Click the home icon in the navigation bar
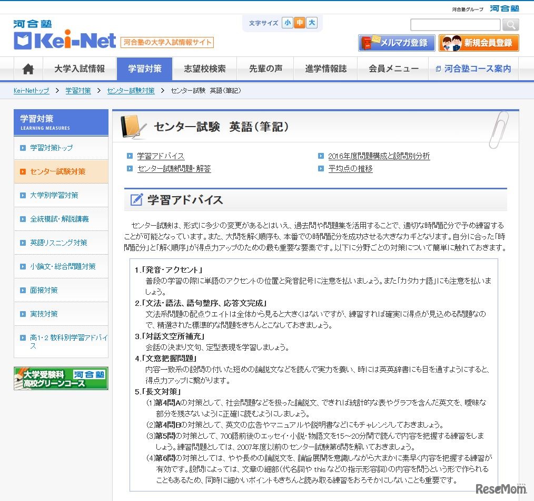The height and width of the screenshot is (501, 534). pos(27,69)
